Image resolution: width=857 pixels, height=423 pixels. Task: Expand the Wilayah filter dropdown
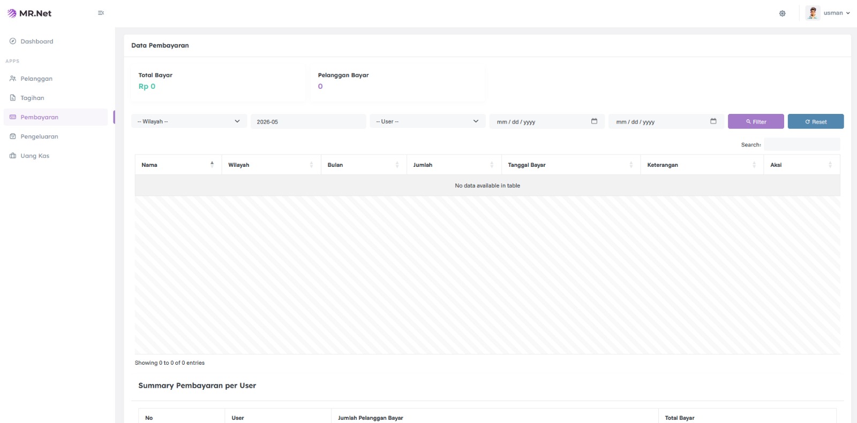pyautogui.click(x=189, y=121)
